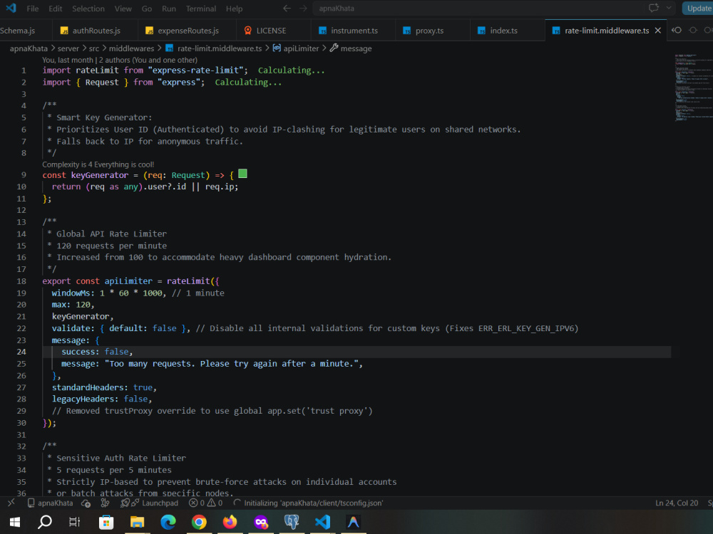Click server in the breadcrumb
Image resolution: width=713 pixels, height=534 pixels.
68,48
